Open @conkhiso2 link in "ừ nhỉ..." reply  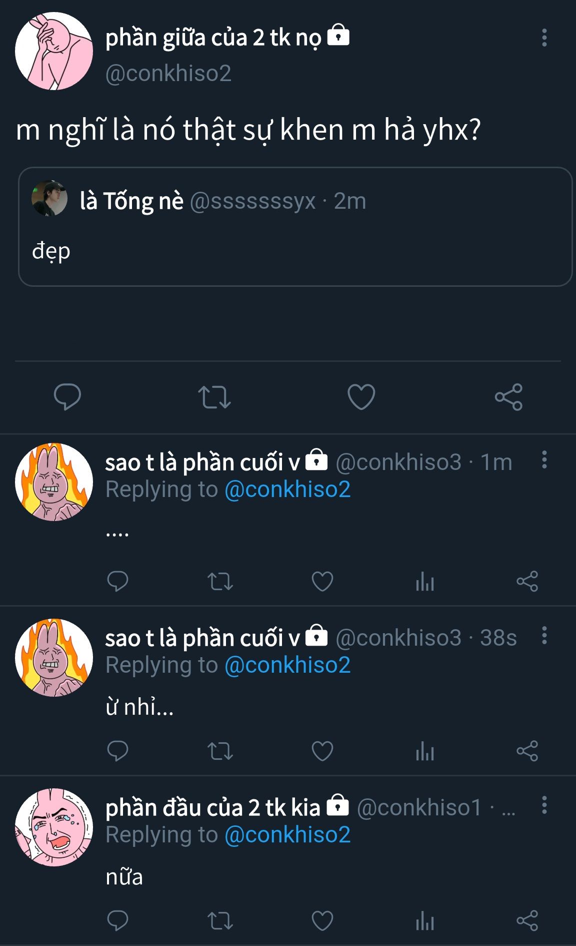(287, 665)
